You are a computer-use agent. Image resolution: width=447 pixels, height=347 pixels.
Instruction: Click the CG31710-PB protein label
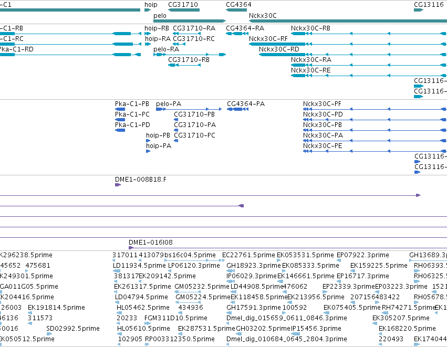[x=194, y=114]
